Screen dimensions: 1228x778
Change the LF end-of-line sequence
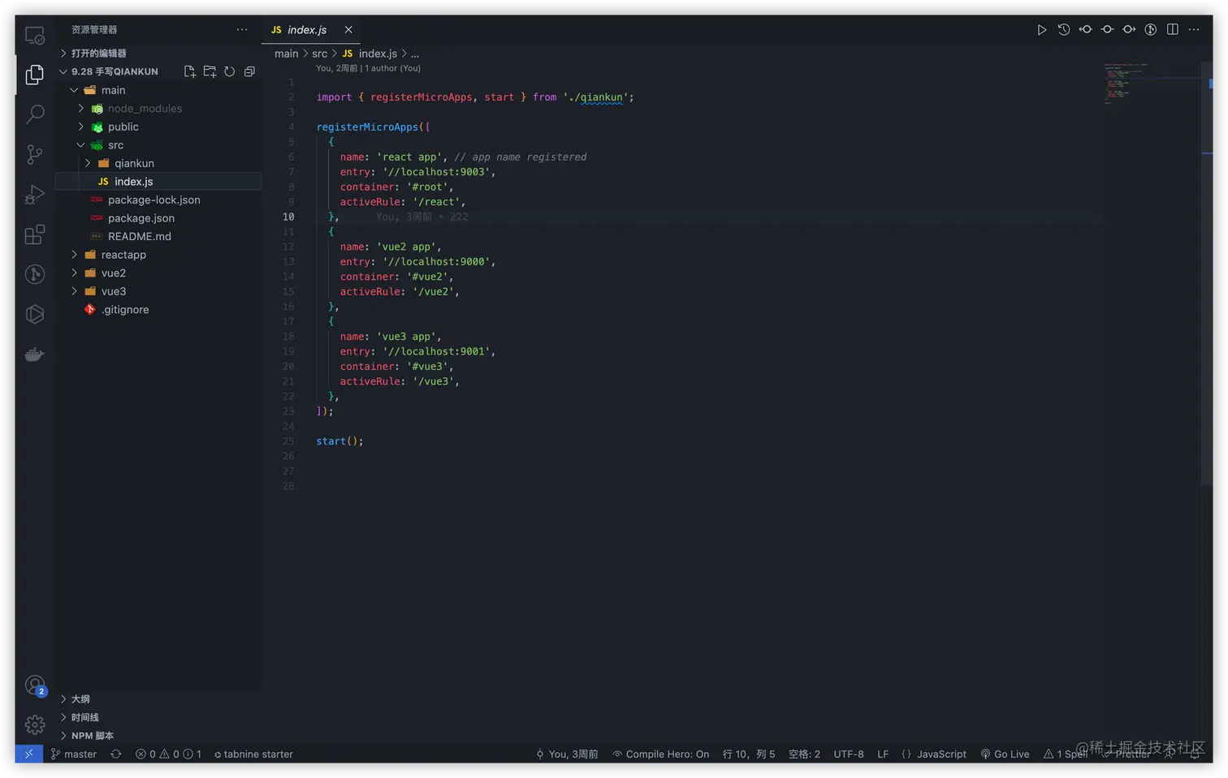point(883,754)
